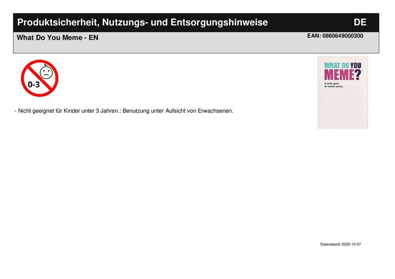Click the sad baby face in warning symbol
395x279 pixels.
point(46,72)
